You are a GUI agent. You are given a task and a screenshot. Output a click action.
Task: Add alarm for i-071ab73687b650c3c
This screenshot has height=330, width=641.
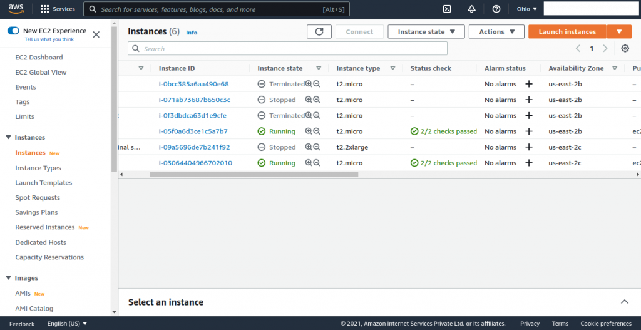[x=529, y=100]
